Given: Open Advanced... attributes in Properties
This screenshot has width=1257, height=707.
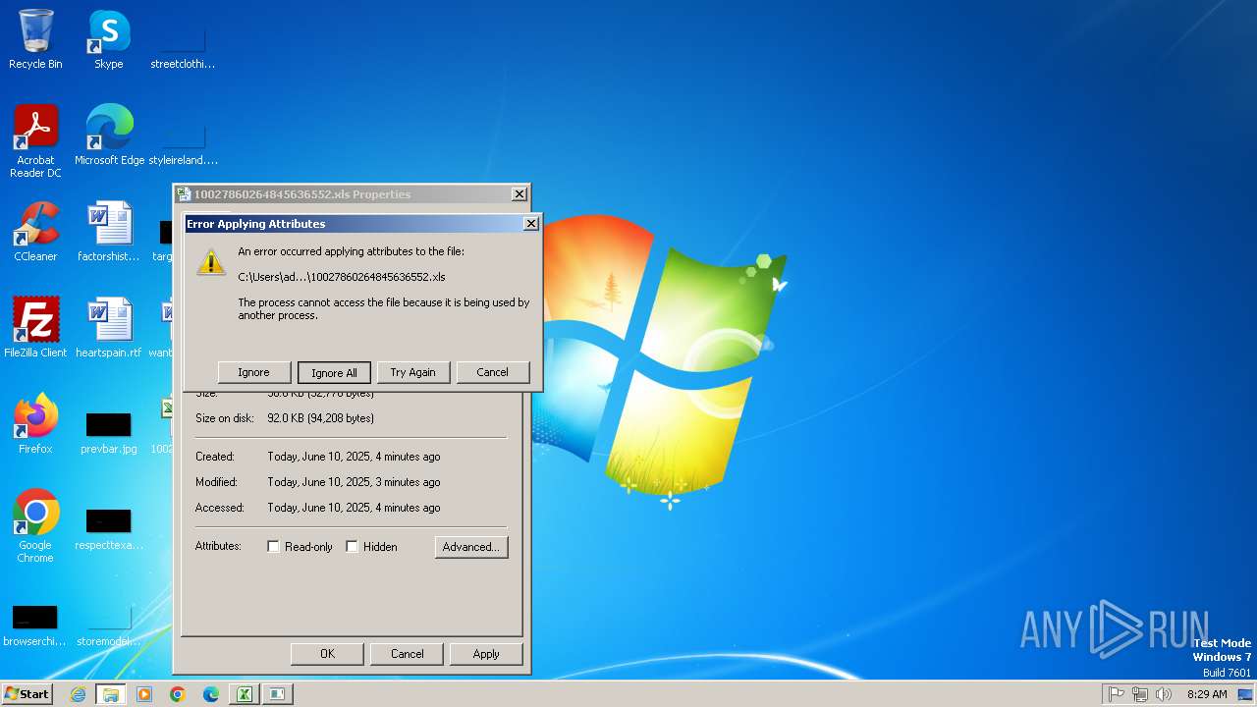Looking at the screenshot, I should 471,547.
